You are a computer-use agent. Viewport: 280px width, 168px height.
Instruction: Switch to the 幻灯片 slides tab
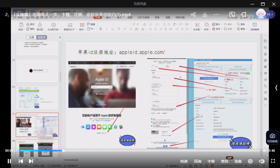pos(42,37)
